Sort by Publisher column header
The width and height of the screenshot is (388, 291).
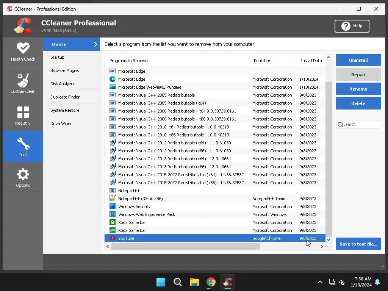point(272,61)
